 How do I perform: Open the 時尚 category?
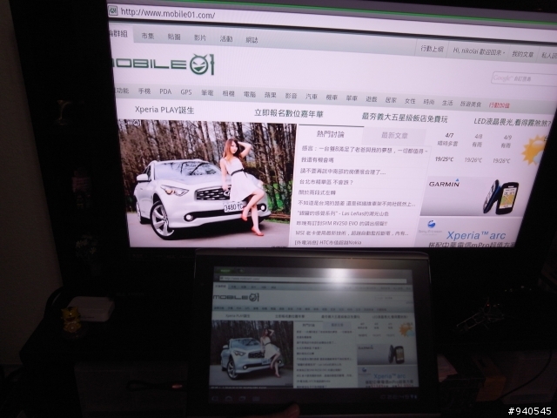pyautogui.click(x=429, y=102)
